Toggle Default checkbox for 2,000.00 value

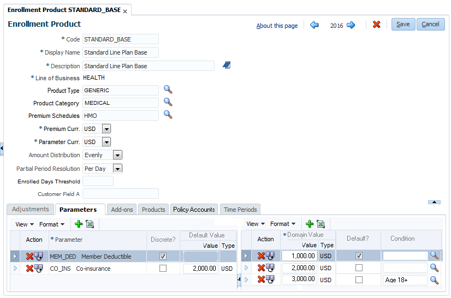359,268
